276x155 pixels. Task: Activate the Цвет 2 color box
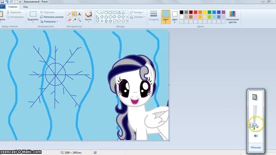coord(175,17)
